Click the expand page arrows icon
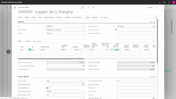 (156, 7)
